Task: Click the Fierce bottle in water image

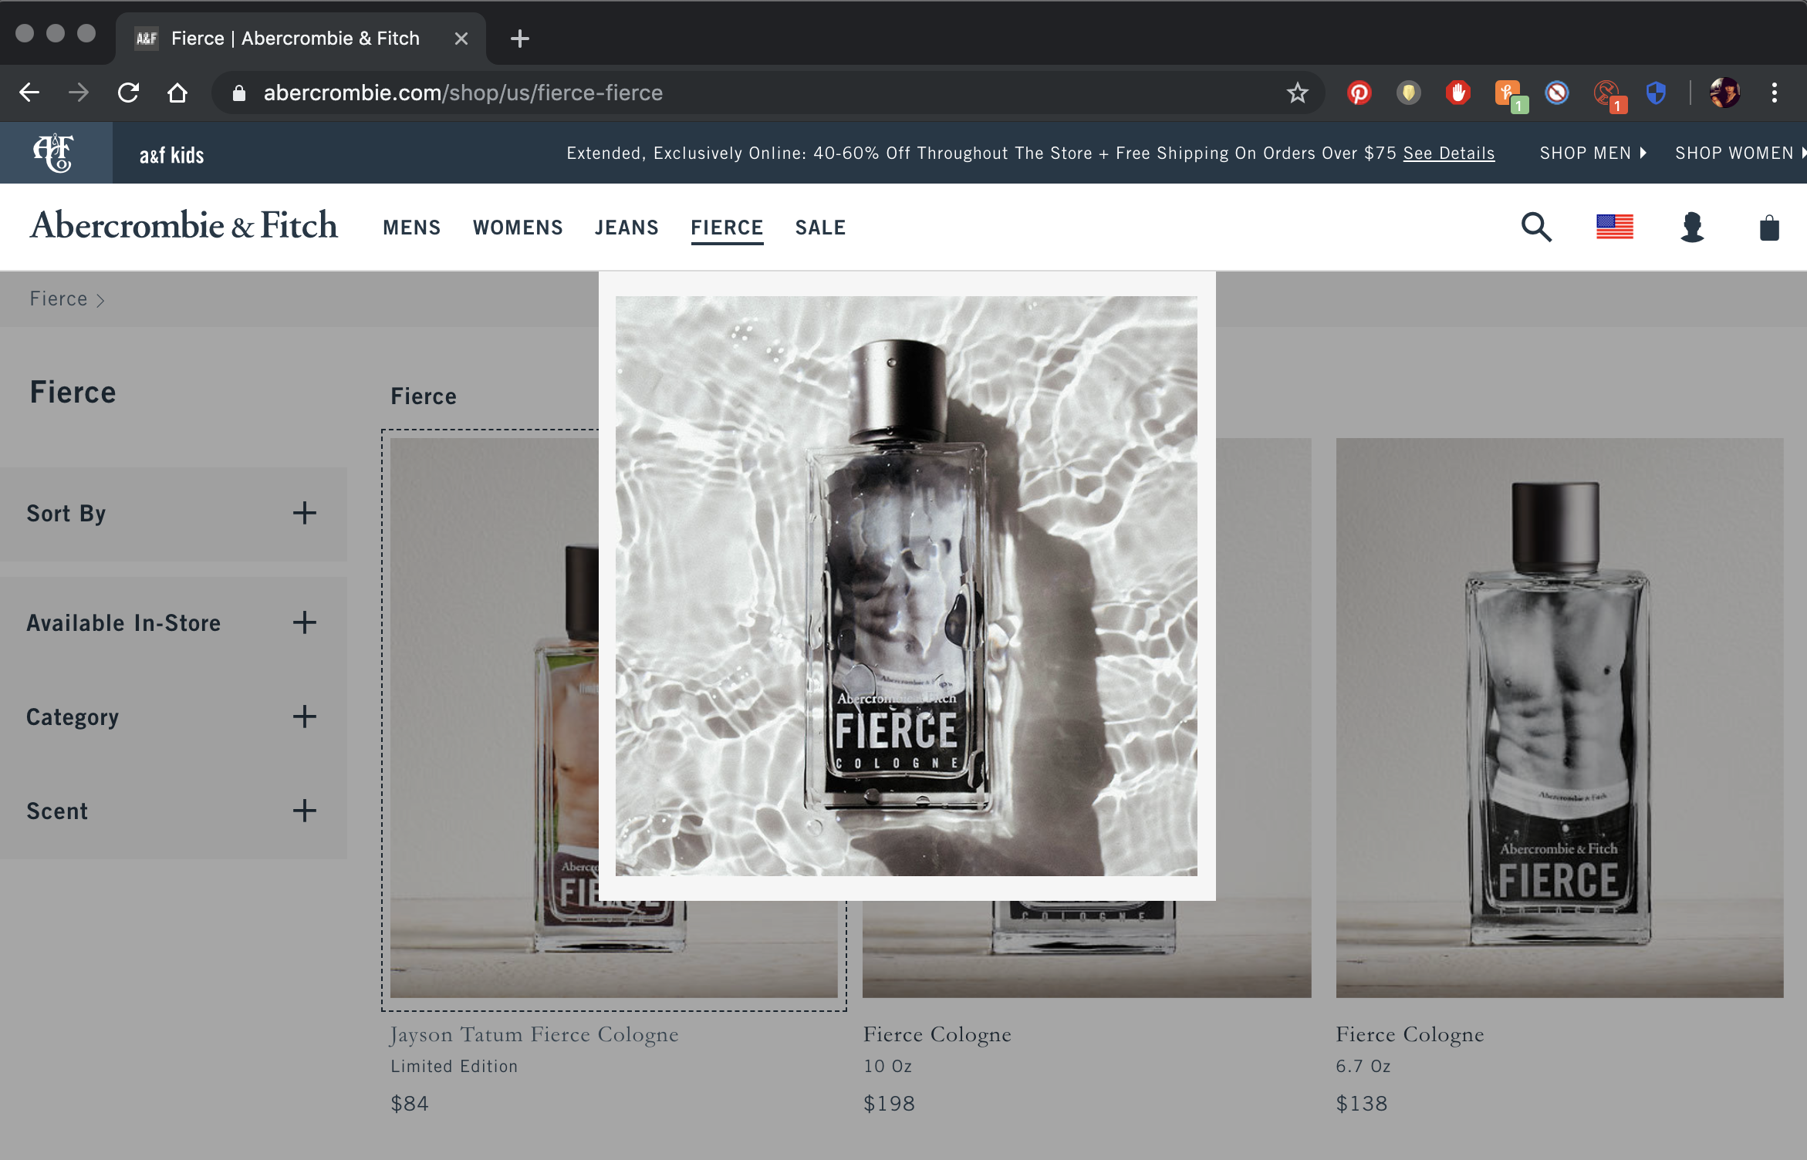Action: pos(907,586)
